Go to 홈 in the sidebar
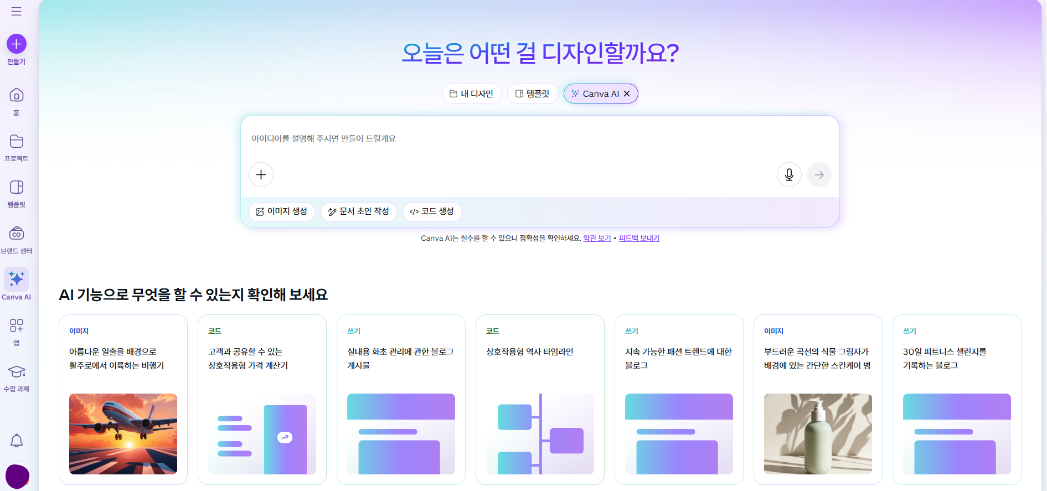Viewport: 1047px width, 491px height. point(17,101)
